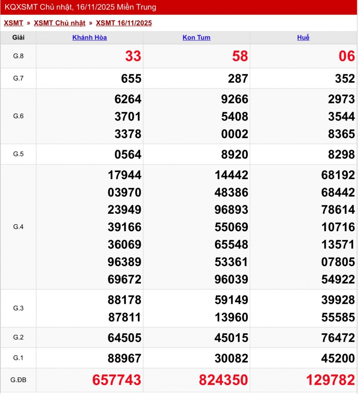Click the G.ĐB row label
This screenshot has width=358, height=394.
click(18, 380)
